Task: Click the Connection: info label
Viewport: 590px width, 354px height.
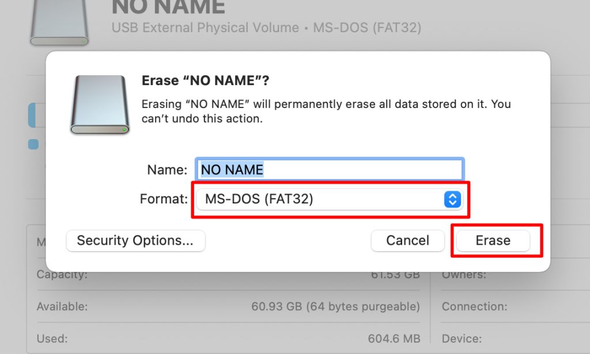Action: coord(475,307)
